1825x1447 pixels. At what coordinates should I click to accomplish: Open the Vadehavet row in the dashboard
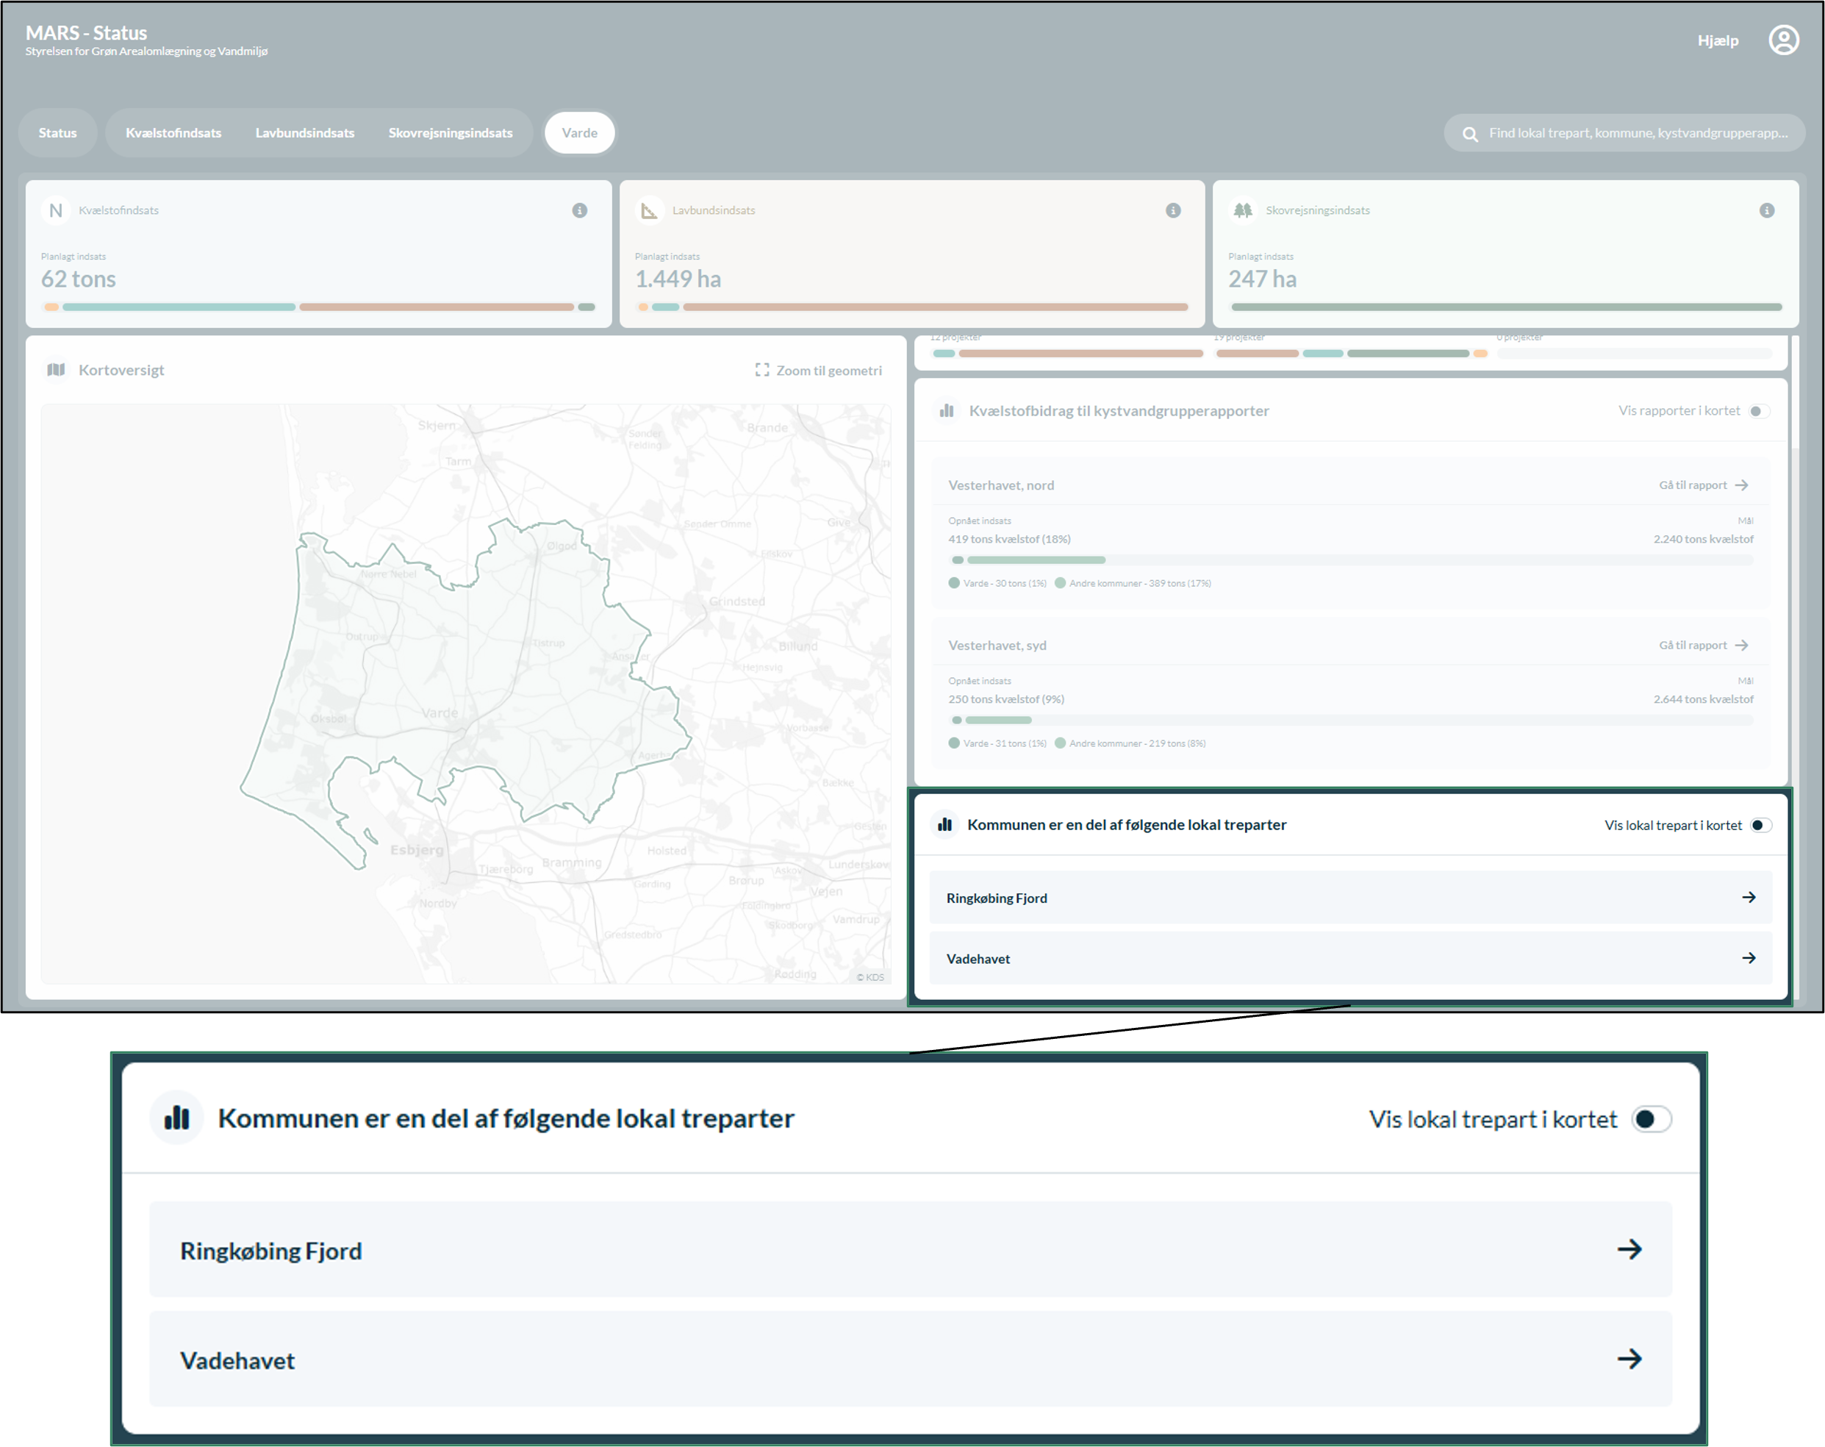[x=1350, y=957]
